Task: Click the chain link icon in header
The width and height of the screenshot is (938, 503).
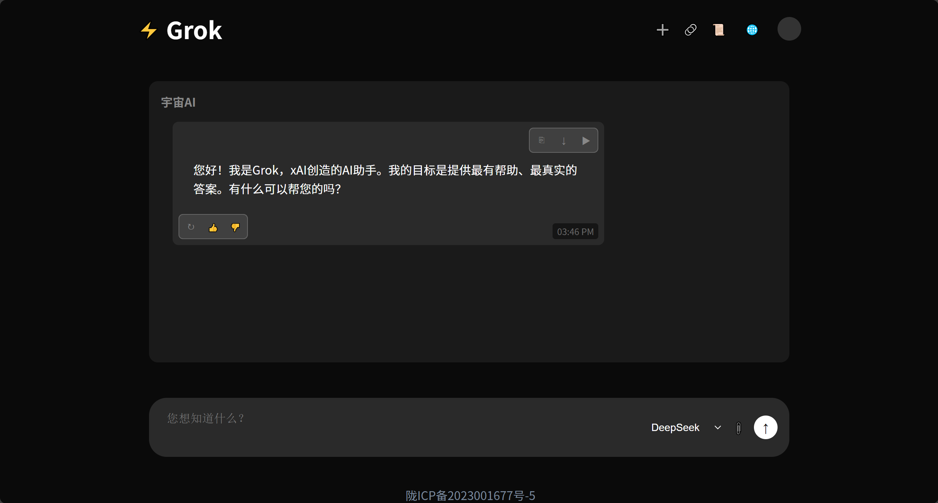Action: 690,30
